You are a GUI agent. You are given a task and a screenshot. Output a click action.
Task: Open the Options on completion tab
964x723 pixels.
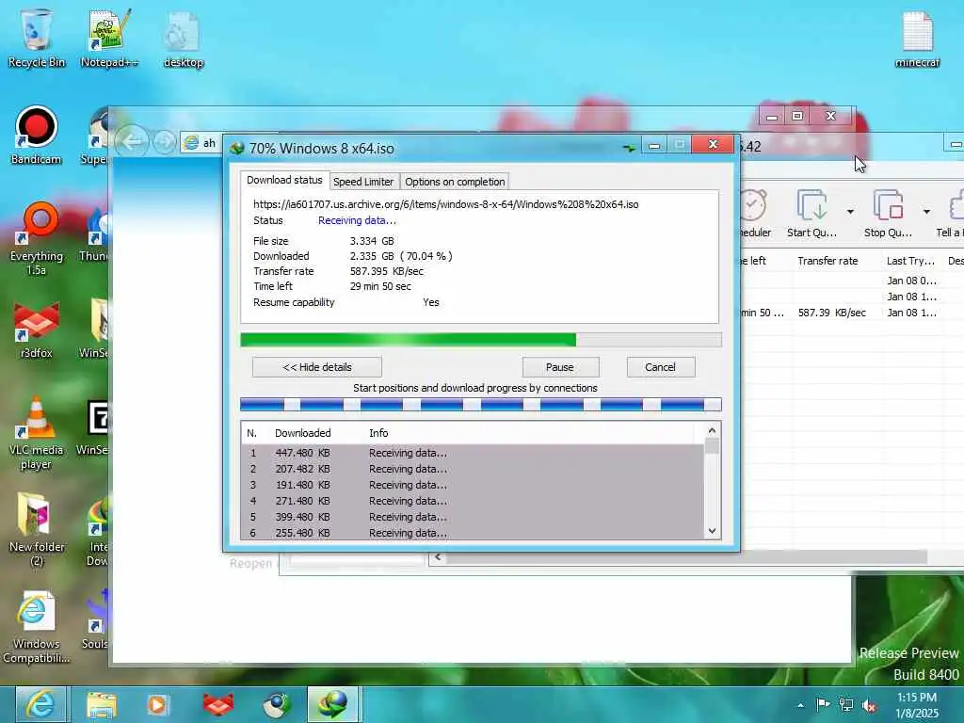(x=455, y=182)
